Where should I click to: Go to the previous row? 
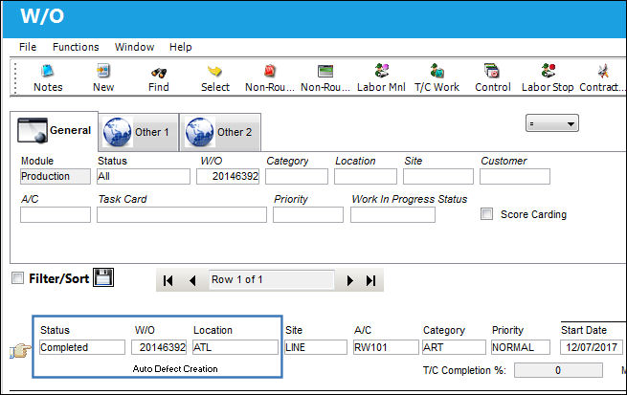[192, 280]
